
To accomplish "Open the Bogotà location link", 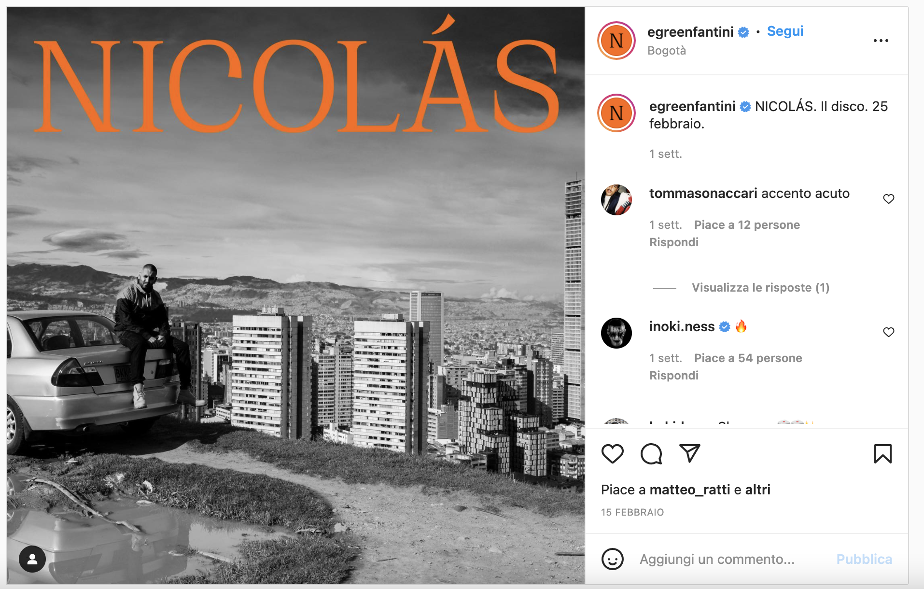I will pos(666,51).
